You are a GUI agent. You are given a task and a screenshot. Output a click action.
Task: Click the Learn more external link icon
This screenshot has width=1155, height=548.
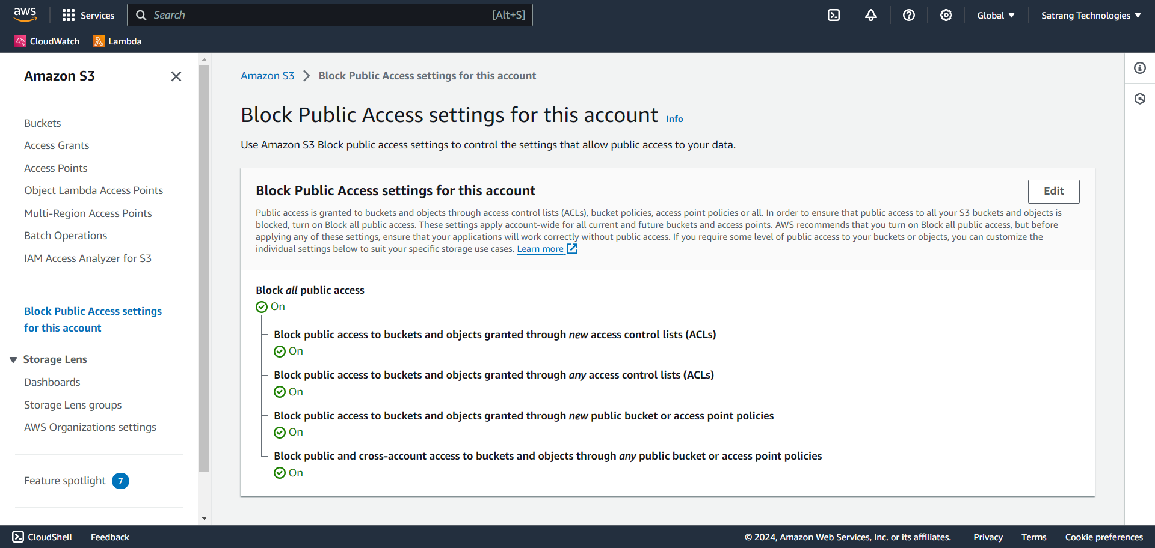click(x=572, y=249)
